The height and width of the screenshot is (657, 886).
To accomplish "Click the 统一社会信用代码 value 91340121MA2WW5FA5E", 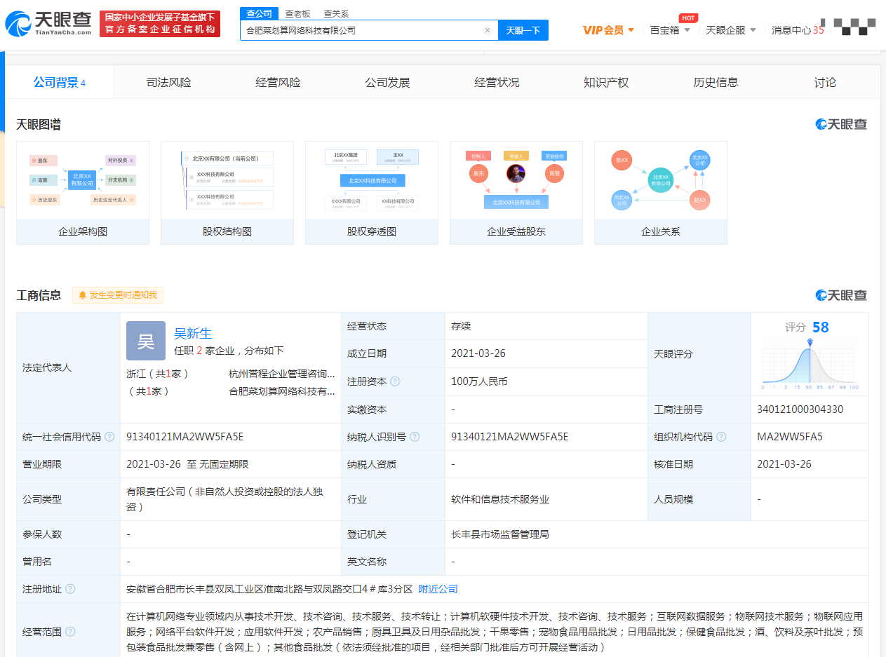I will (185, 437).
